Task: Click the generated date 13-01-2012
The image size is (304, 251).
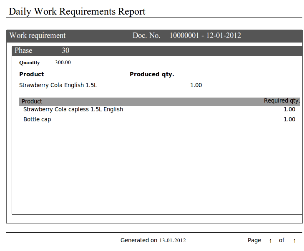Action: click(x=173, y=241)
